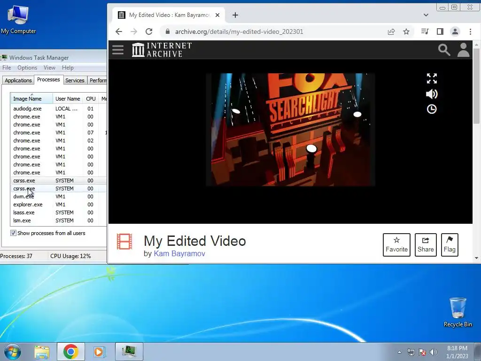Open the Kam Bayramov author link
Screen dimensions: 481x361
[x=179, y=253]
